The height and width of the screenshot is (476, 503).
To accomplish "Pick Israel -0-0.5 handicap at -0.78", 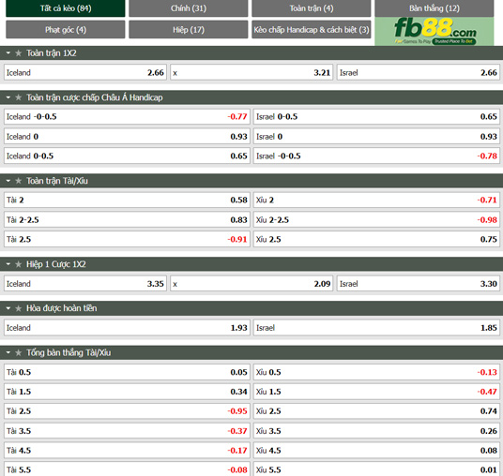I will point(376,156).
